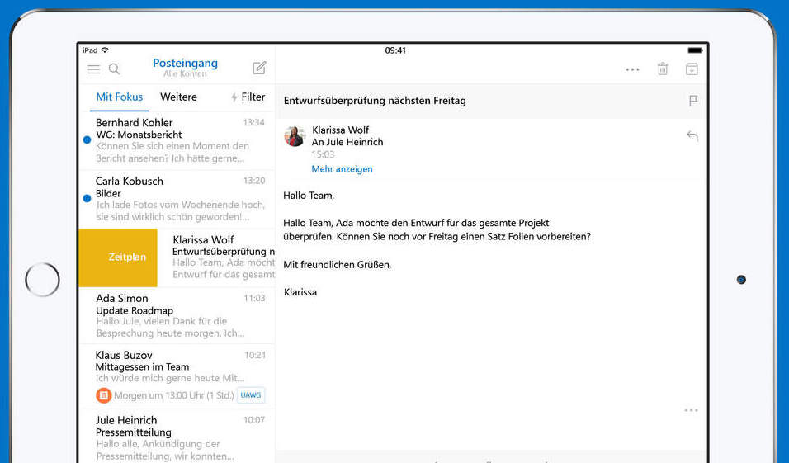Viewport: 789px width, 463px height.
Task: Switch to the Weitere tab
Action: (178, 97)
